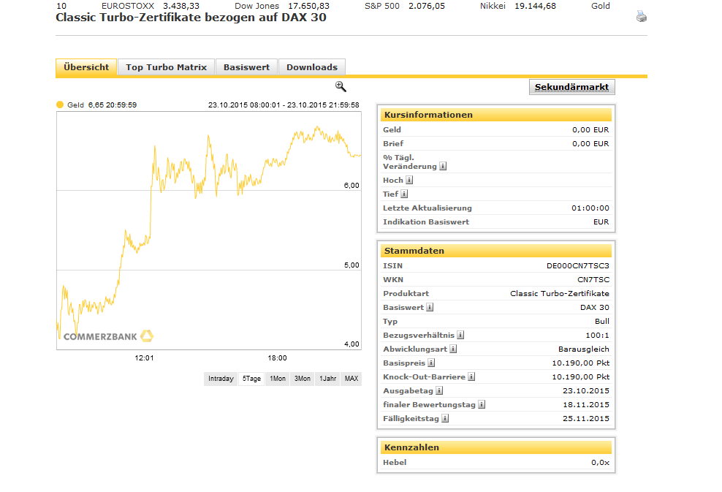Click the Nikkei ticker entry

click(518, 6)
